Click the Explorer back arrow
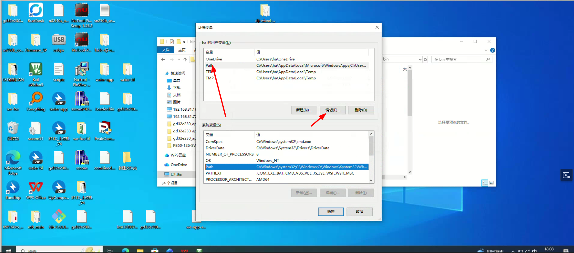Screen dimensions: 574x253 pyautogui.click(x=163, y=60)
